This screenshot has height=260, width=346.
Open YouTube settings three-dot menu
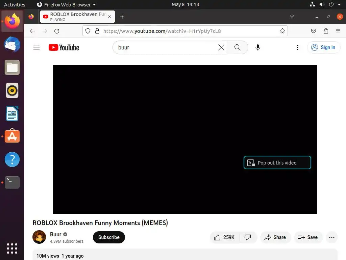(297, 47)
